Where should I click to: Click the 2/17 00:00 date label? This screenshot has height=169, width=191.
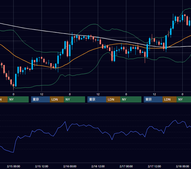pos(126,166)
